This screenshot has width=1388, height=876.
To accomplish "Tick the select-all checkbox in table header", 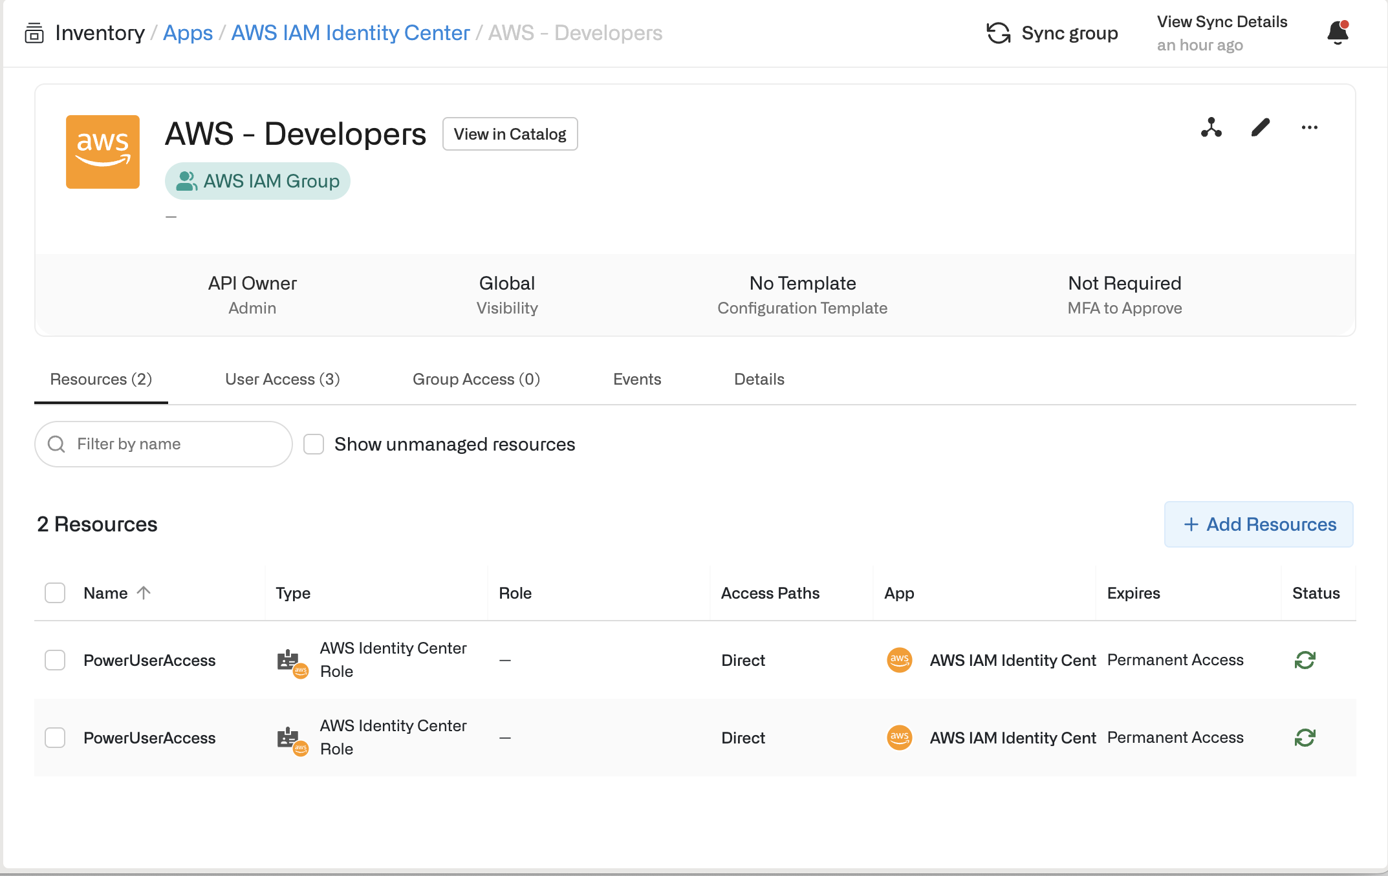I will 55,593.
